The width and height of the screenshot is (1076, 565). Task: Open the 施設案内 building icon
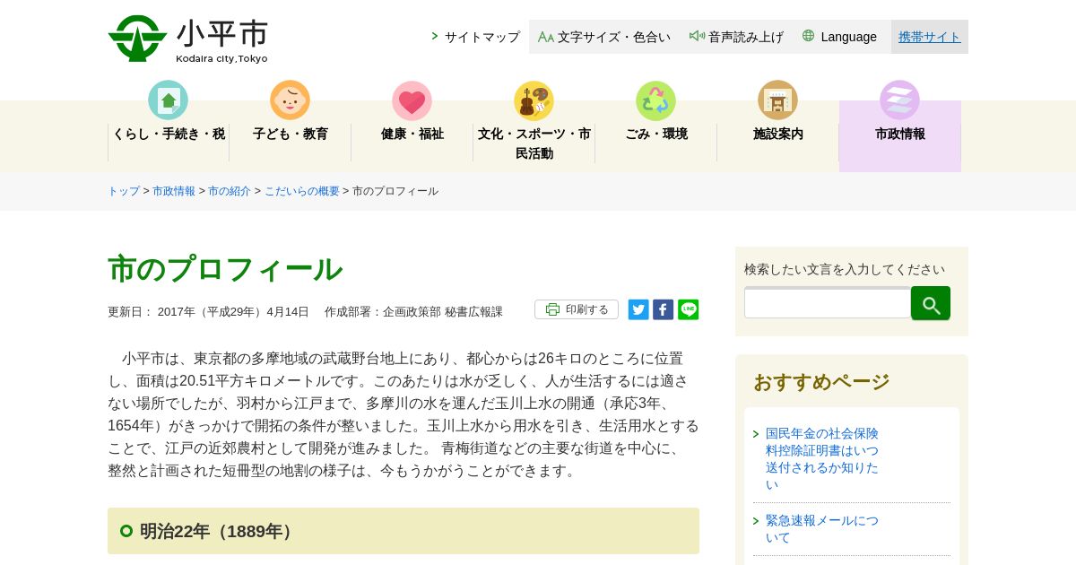[x=777, y=100]
